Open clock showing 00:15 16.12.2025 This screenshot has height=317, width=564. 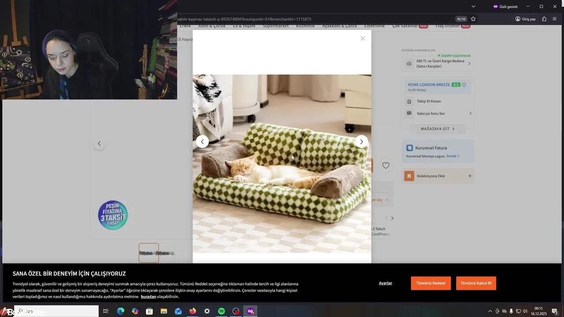538,311
